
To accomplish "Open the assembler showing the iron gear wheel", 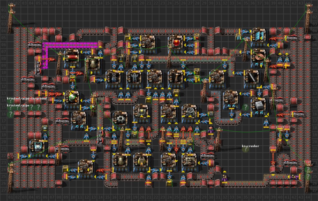I will pyautogui.click(x=120, y=121).
